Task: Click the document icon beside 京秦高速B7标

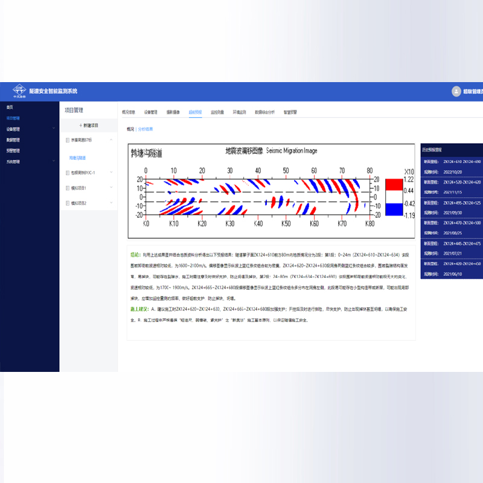Action: (68, 140)
